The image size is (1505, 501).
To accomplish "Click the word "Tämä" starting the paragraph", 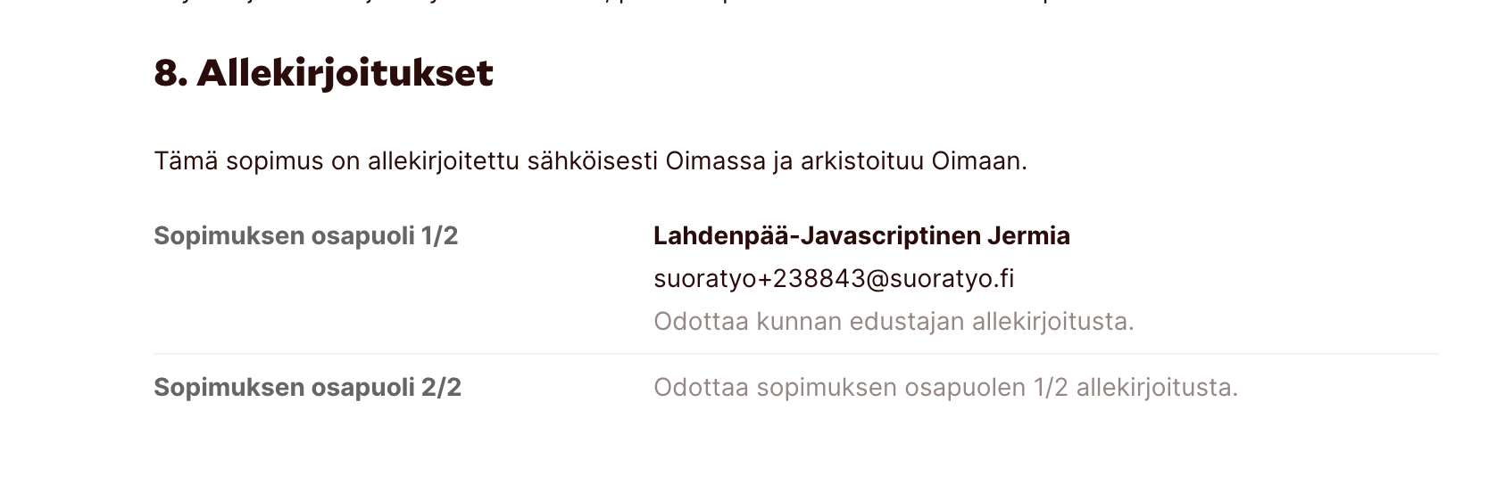I will 186,161.
